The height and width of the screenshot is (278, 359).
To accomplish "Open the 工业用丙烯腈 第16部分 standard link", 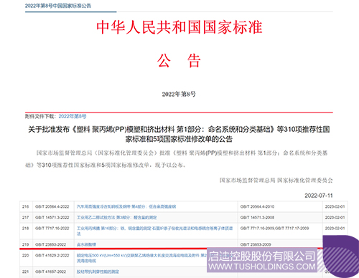I will click(154, 231).
